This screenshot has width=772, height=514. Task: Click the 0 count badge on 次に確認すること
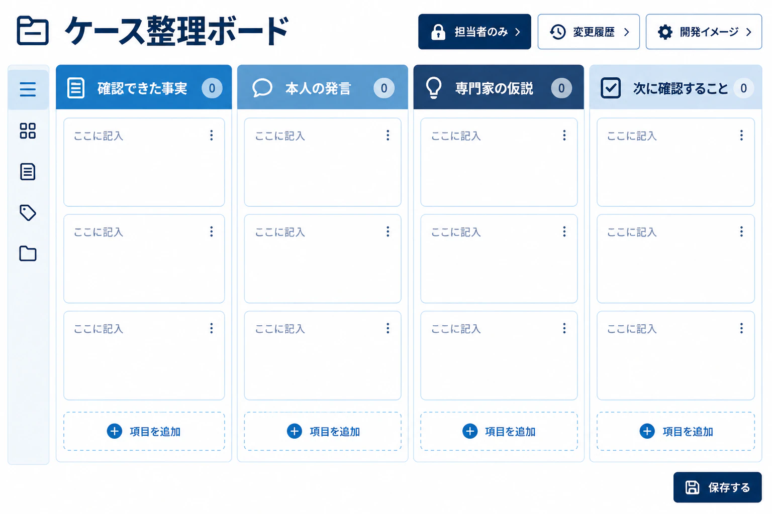pyautogui.click(x=744, y=88)
